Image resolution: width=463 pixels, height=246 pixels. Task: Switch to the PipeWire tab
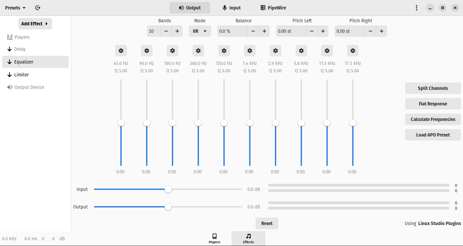click(273, 8)
